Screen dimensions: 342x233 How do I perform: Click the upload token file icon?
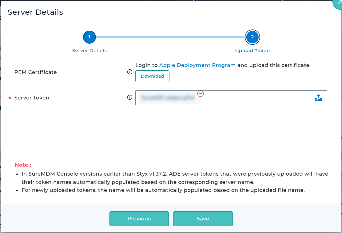point(318,98)
